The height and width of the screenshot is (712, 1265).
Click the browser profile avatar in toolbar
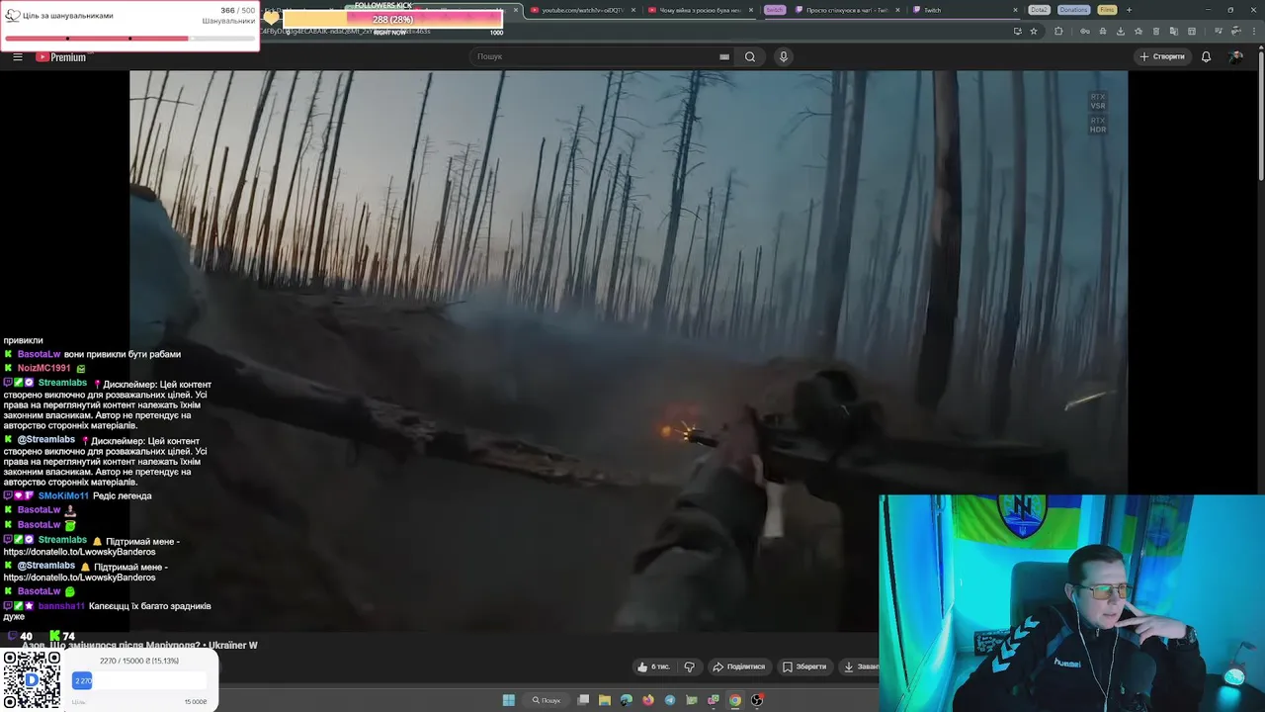click(1237, 31)
